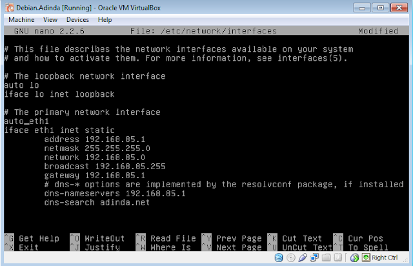Click the 'Modified' status in nano header
This screenshot has height=266, width=413.
click(378, 31)
